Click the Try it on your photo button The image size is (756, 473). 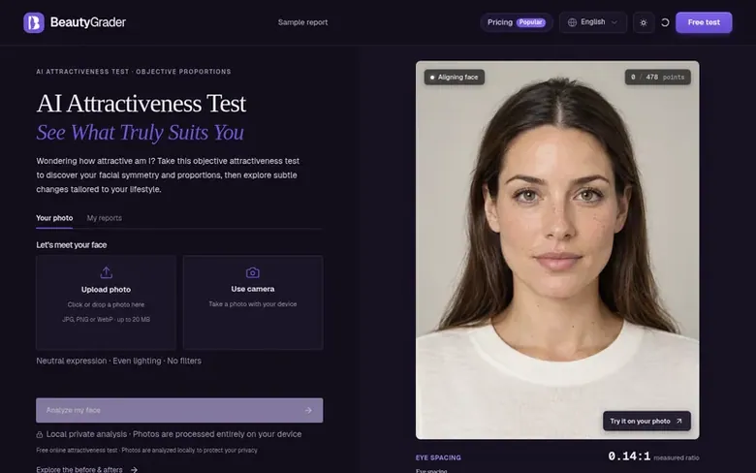tap(646, 421)
